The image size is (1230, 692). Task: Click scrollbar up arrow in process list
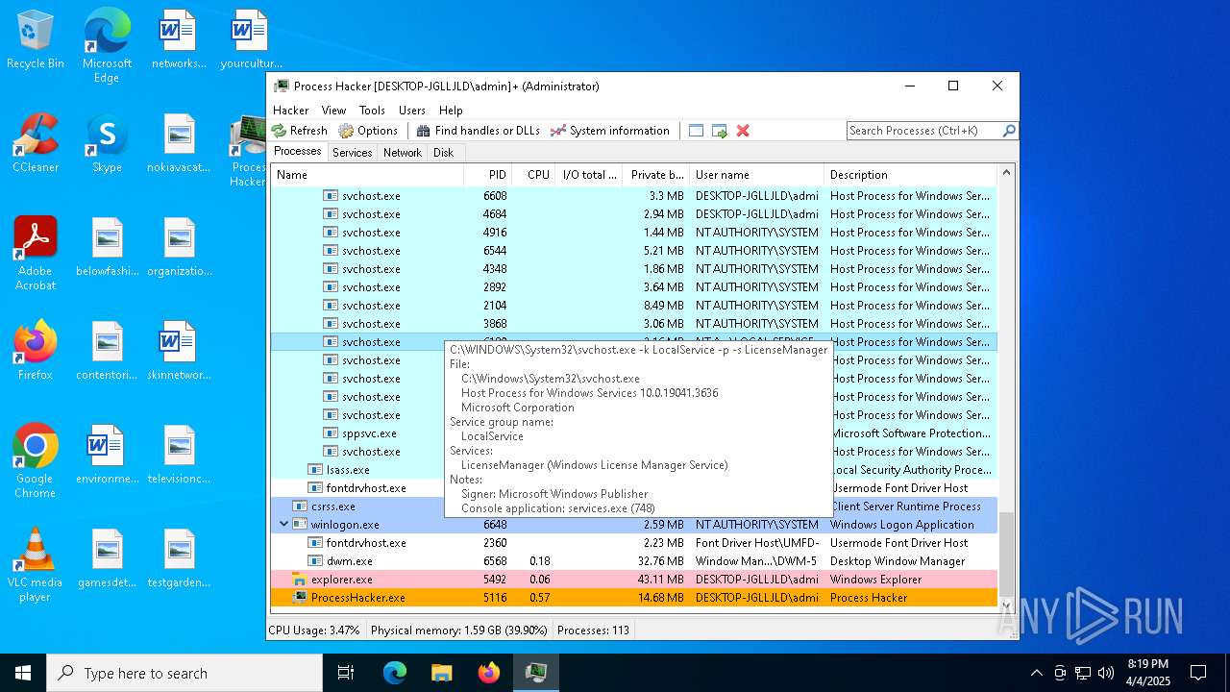coord(1007,173)
